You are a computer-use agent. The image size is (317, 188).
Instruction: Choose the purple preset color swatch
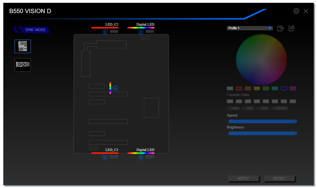(293, 89)
